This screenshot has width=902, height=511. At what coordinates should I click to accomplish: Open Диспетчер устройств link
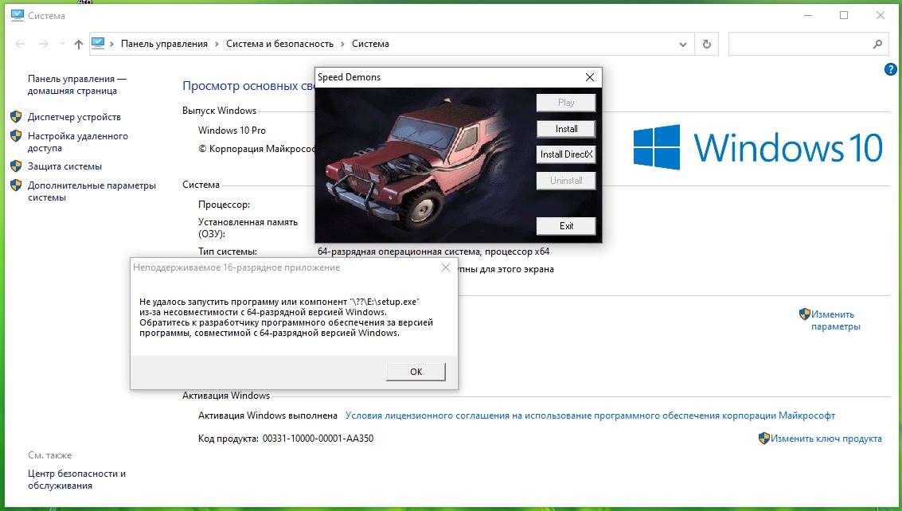pyautogui.click(x=74, y=117)
